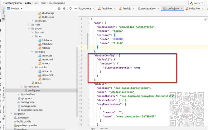
Task: Select gradle.properties file
Action: (26, 125)
